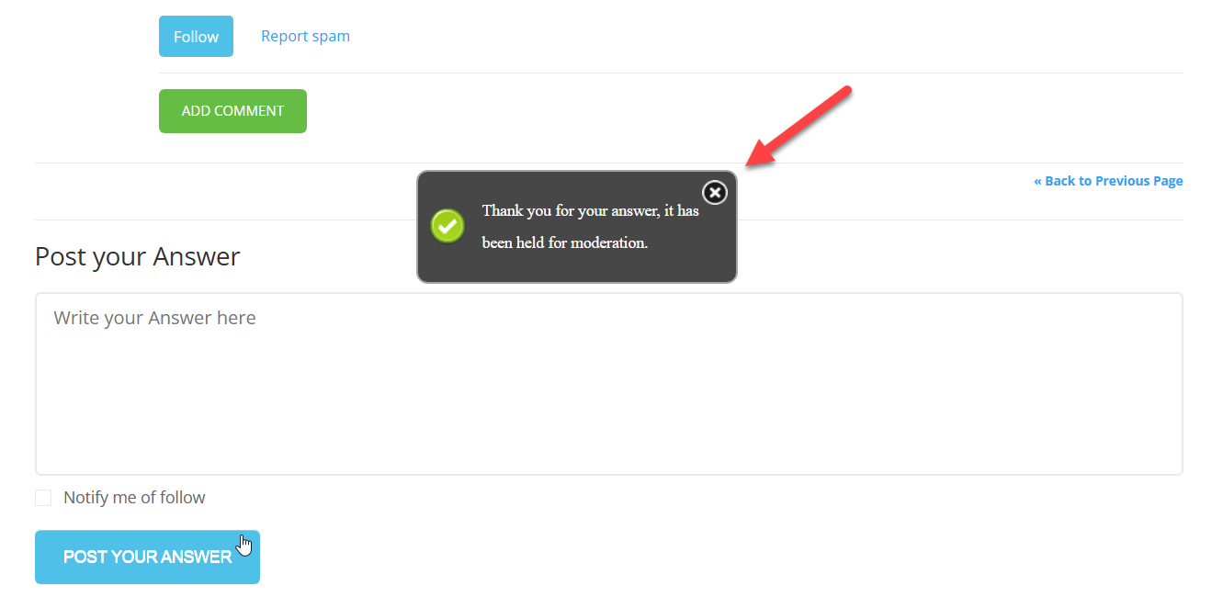Image resolution: width=1223 pixels, height=597 pixels.
Task: Click the 'Post your Answer' heading
Action: tap(138, 256)
